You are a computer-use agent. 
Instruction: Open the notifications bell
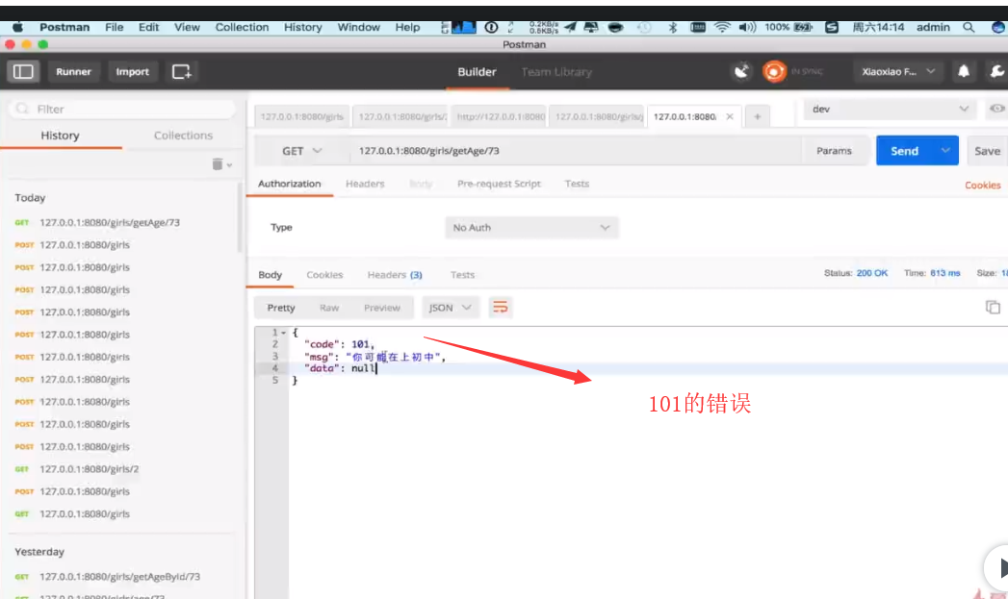(963, 71)
